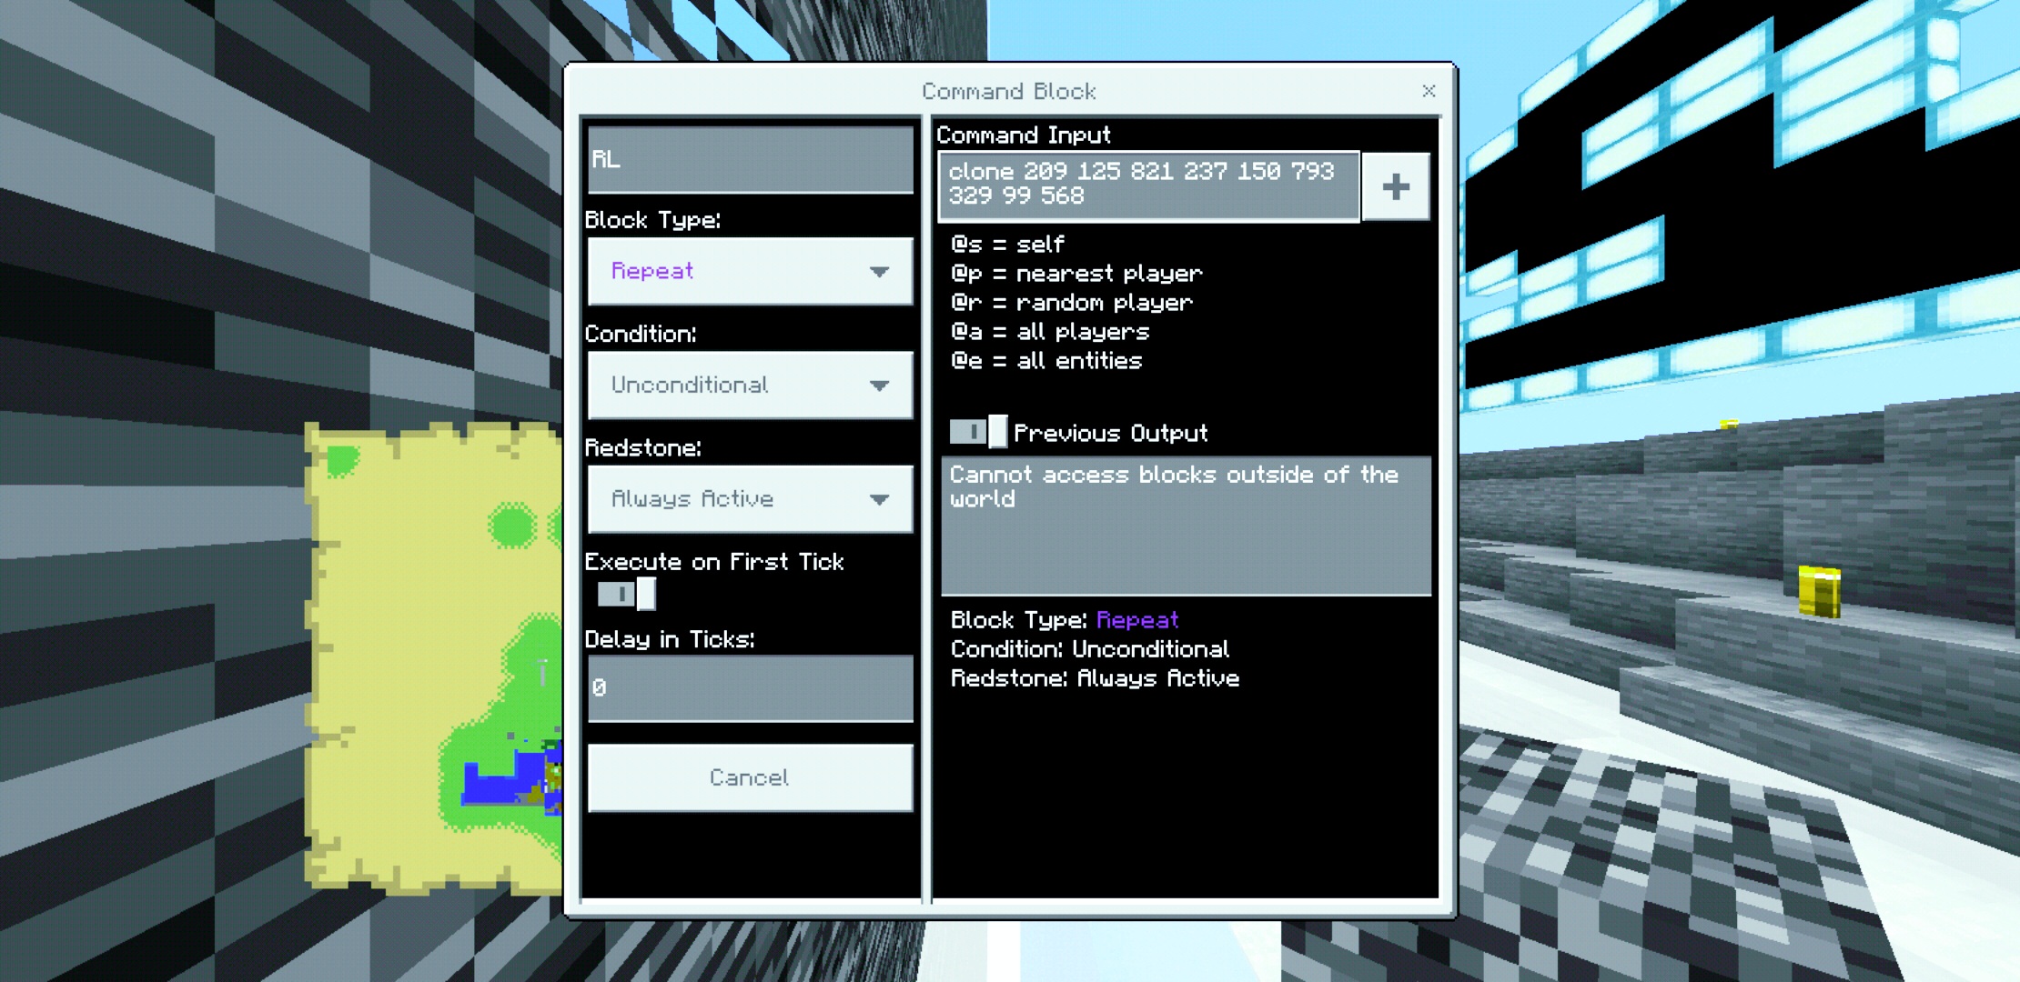Click the plus icon beside command input

pos(1395,187)
